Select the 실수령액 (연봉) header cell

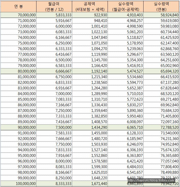point(161,6)
